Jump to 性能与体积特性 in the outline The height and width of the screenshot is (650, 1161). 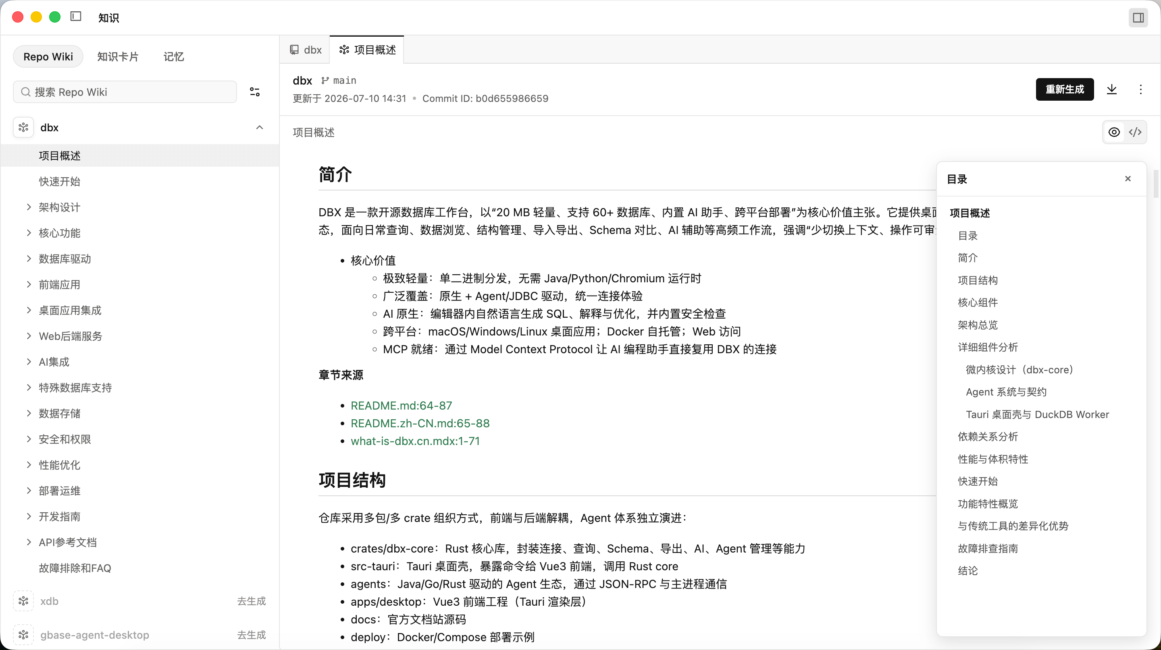[993, 459]
